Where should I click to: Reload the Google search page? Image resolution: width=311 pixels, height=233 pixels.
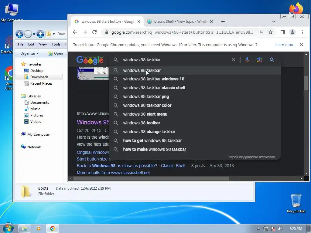click(94, 32)
